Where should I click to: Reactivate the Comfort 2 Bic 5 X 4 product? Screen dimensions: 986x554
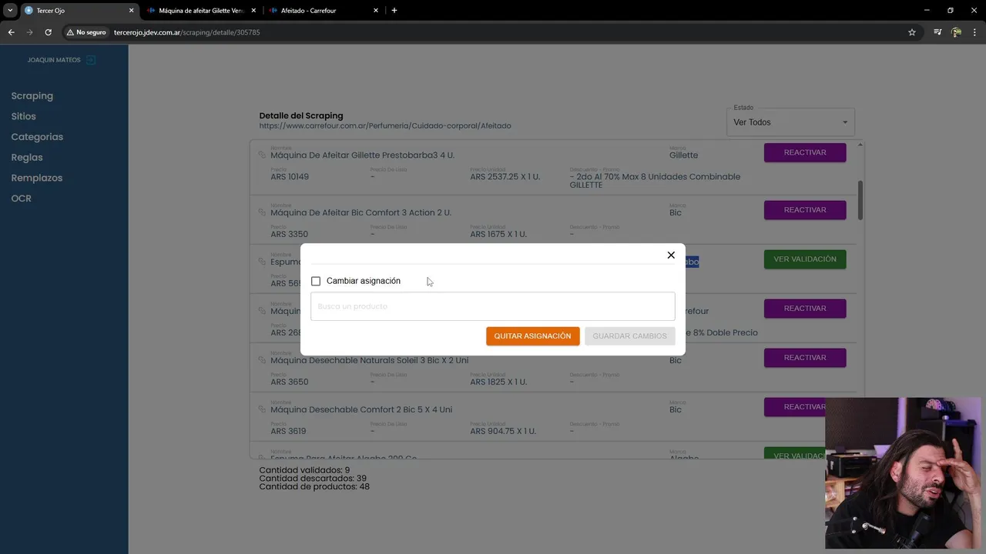tap(795, 407)
